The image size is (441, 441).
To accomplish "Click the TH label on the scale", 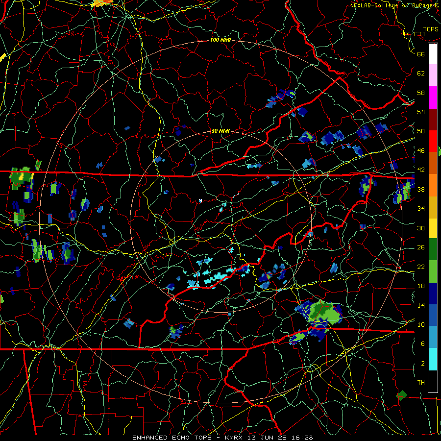I will coord(421,383).
